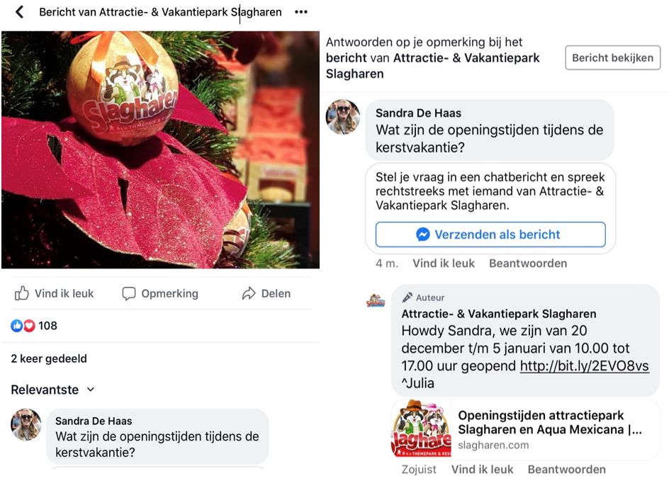669x488 pixels.
Task: Click the Bericht bekijken button
Action: coord(613,57)
